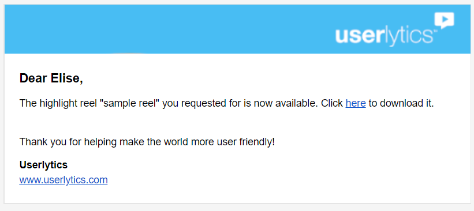Click the "Thank you for helping" sentence
Viewport: 474px width, 211px height.
[x=147, y=142]
